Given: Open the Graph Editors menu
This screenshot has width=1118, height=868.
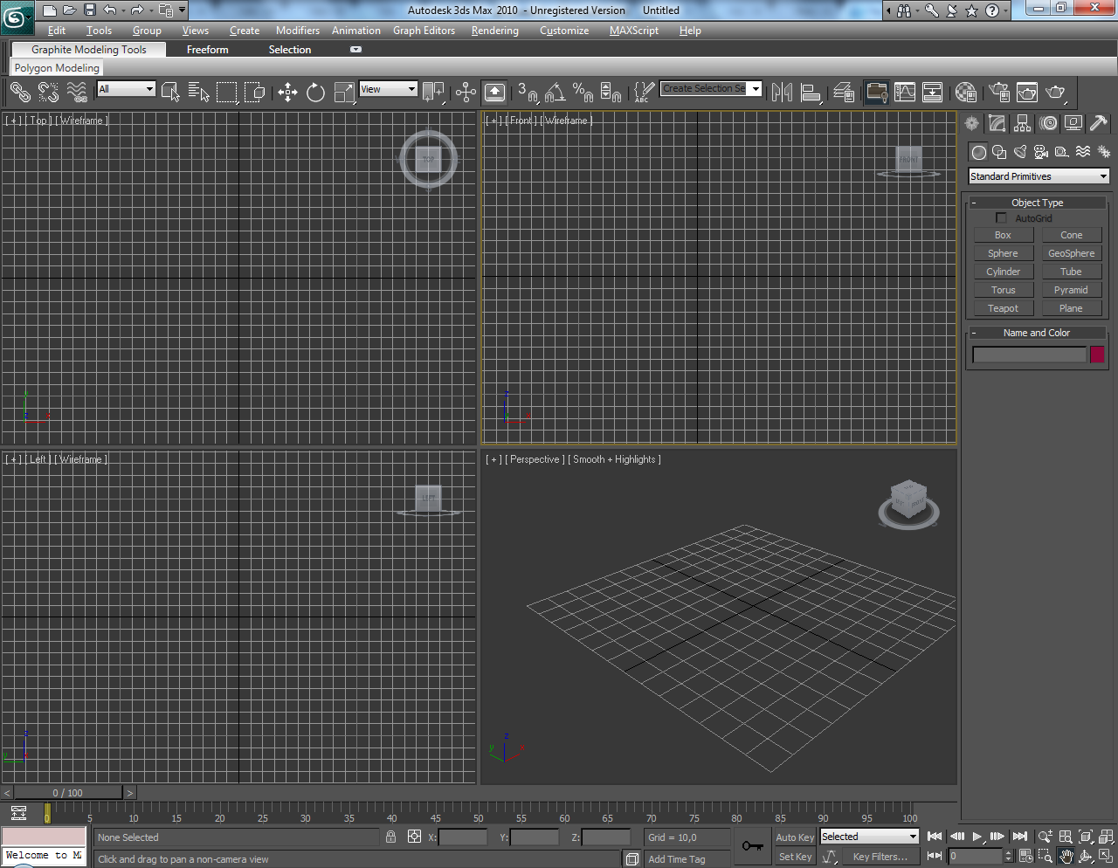Looking at the screenshot, I should [x=424, y=31].
